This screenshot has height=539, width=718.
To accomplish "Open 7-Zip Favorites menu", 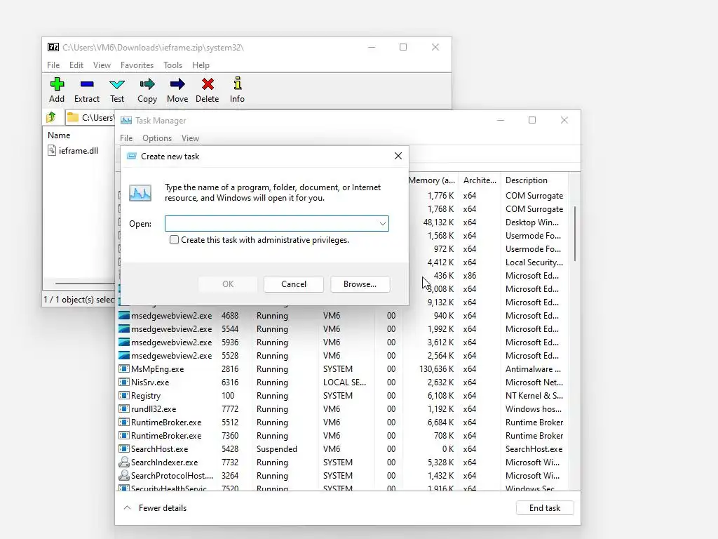I will coord(137,65).
